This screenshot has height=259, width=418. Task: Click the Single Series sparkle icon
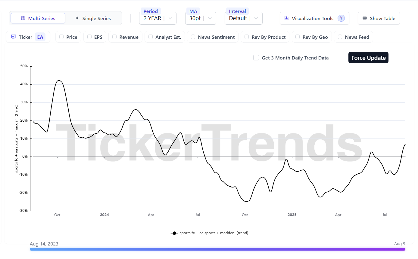coord(77,18)
